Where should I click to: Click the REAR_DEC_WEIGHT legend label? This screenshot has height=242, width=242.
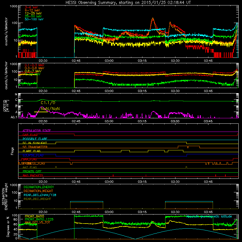(x=37, y=199)
